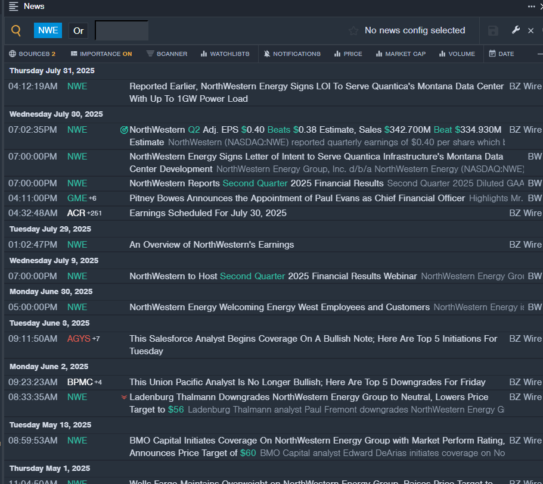
Task: Open the Welcoming Energy West Employees headline
Action: tap(280, 307)
